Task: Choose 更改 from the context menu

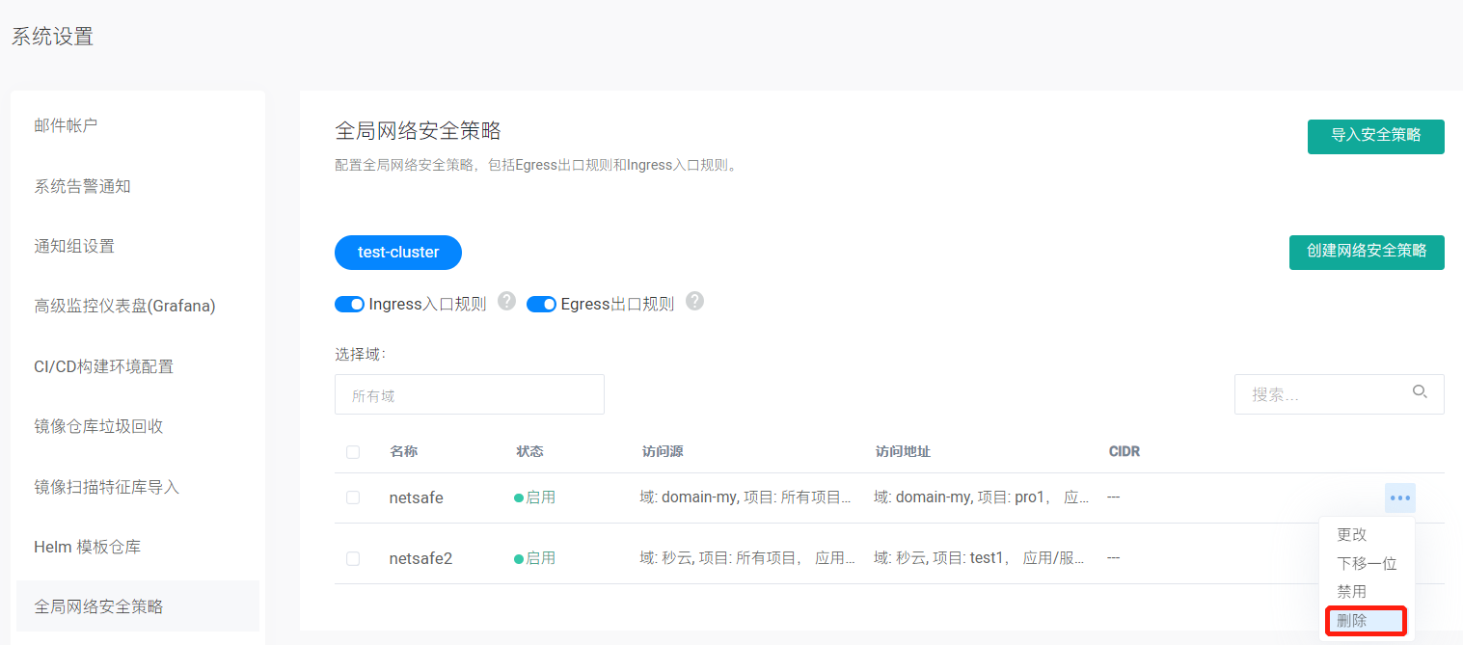Action: pyautogui.click(x=1352, y=535)
